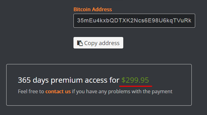This screenshot has height=115, width=207.
Task: Click the word 'address' on the copy button
Action: click(109, 43)
